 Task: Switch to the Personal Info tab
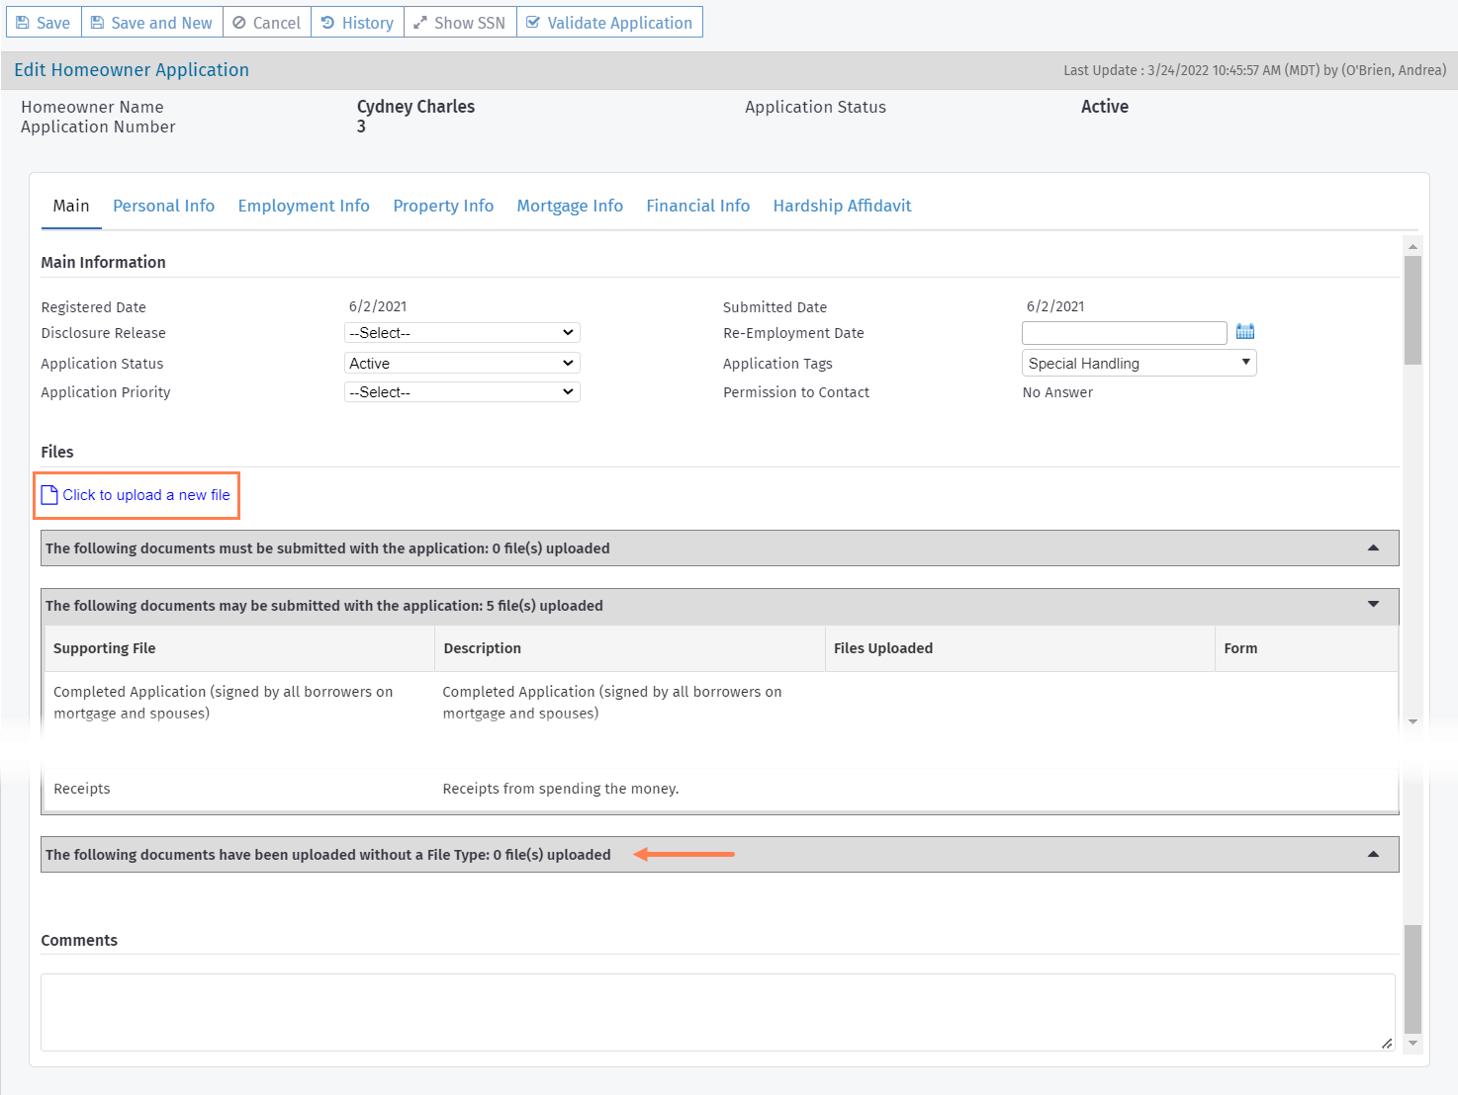[163, 206]
